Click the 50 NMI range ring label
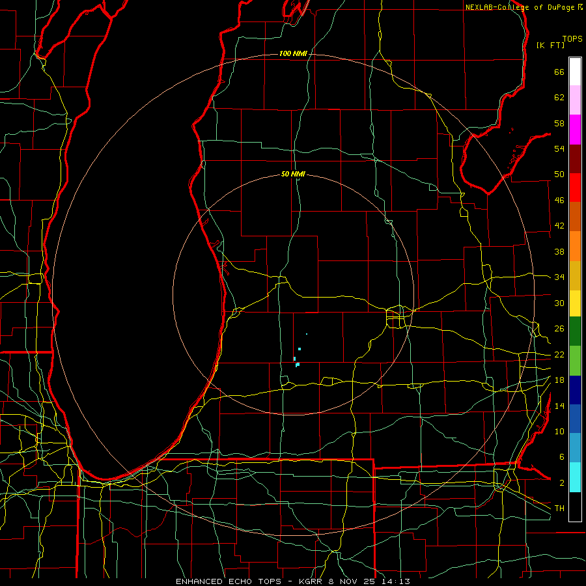Screen dimensions: 586x586 293,174
